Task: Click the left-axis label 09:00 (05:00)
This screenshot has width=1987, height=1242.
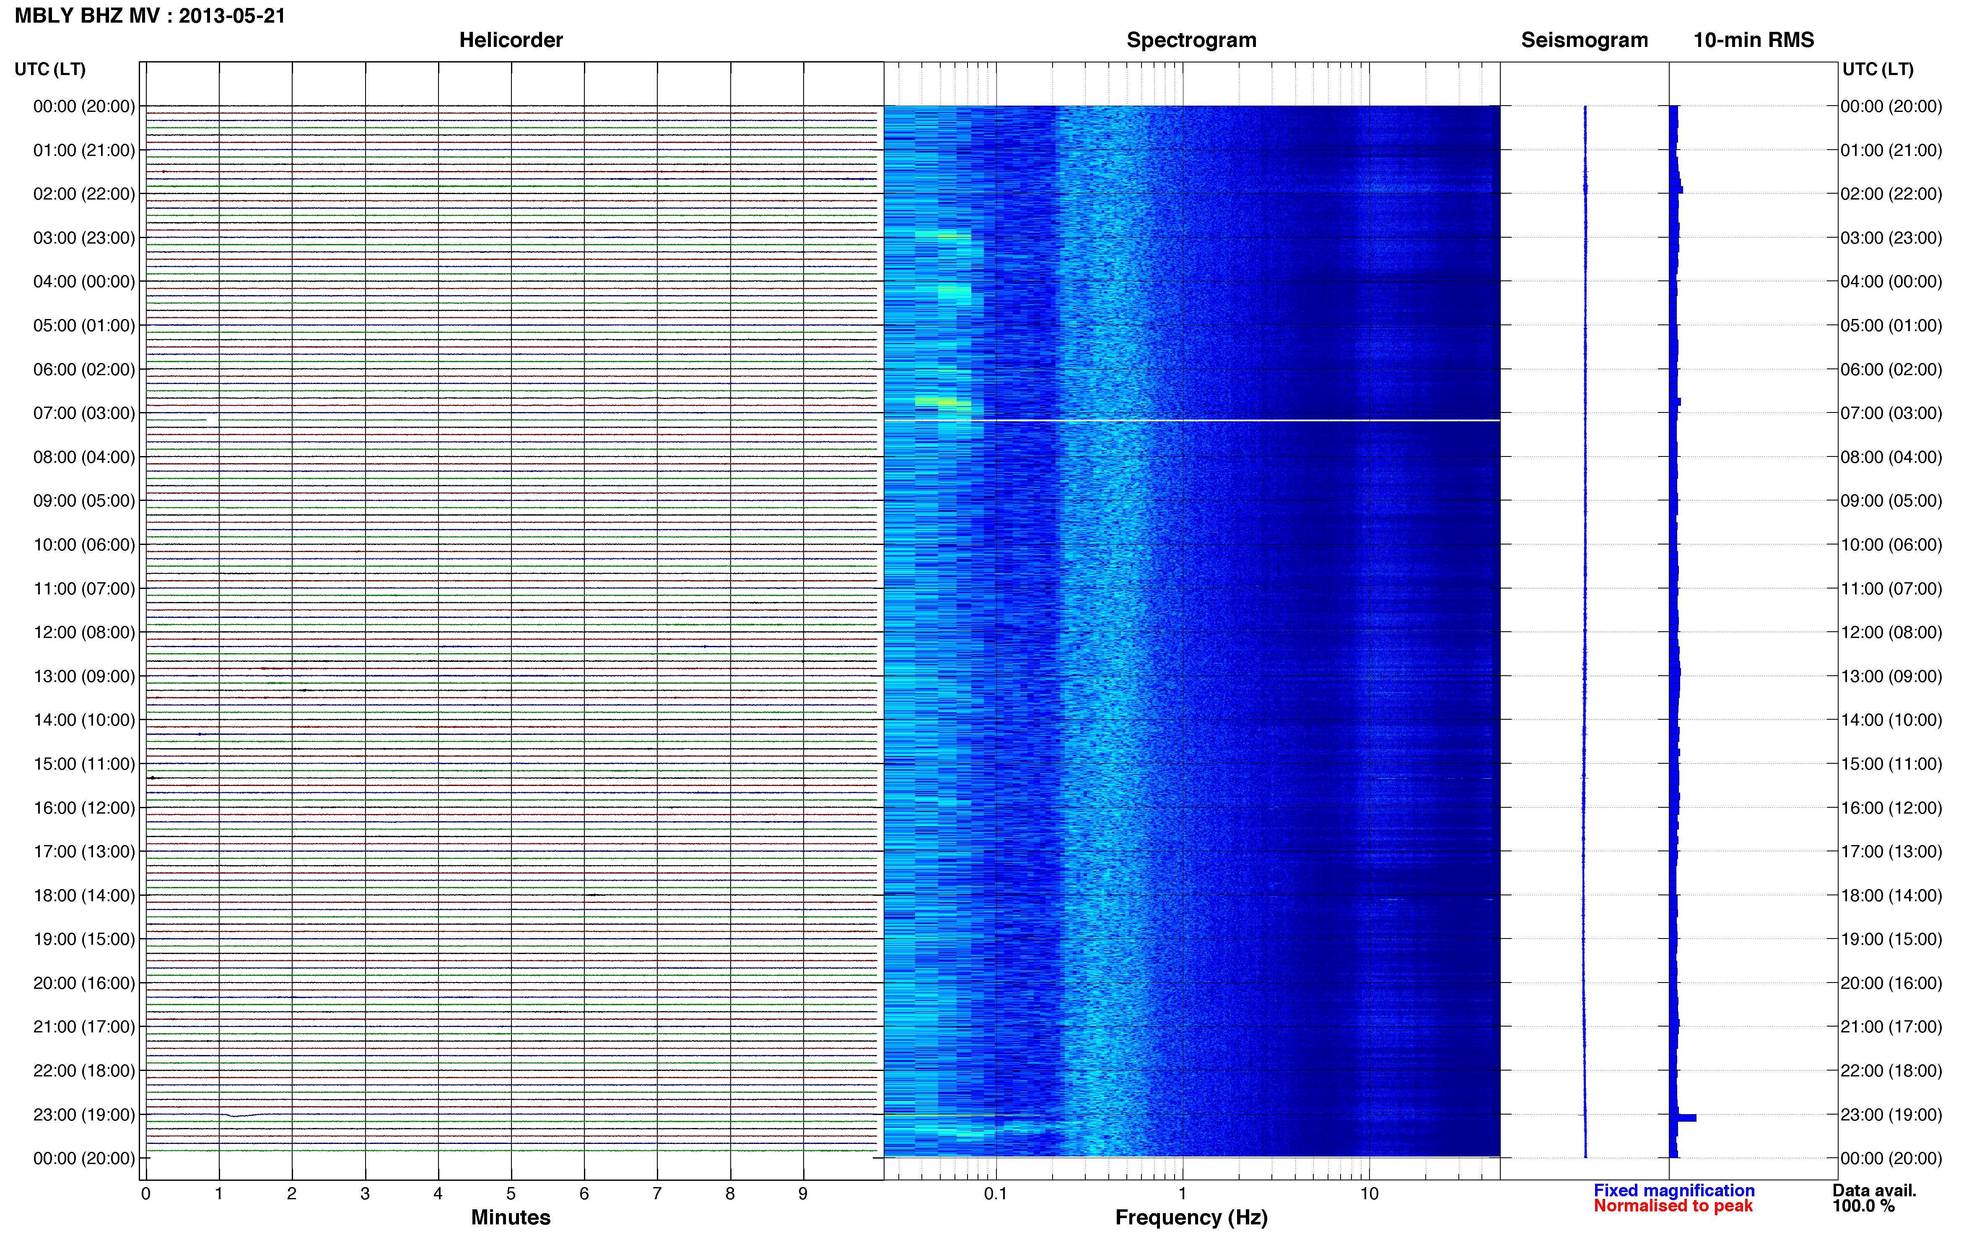Action: [x=84, y=501]
